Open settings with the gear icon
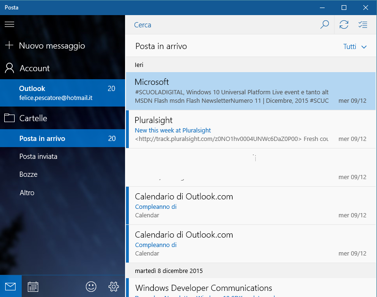The width and height of the screenshot is (377, 297). tap(114, 287)
